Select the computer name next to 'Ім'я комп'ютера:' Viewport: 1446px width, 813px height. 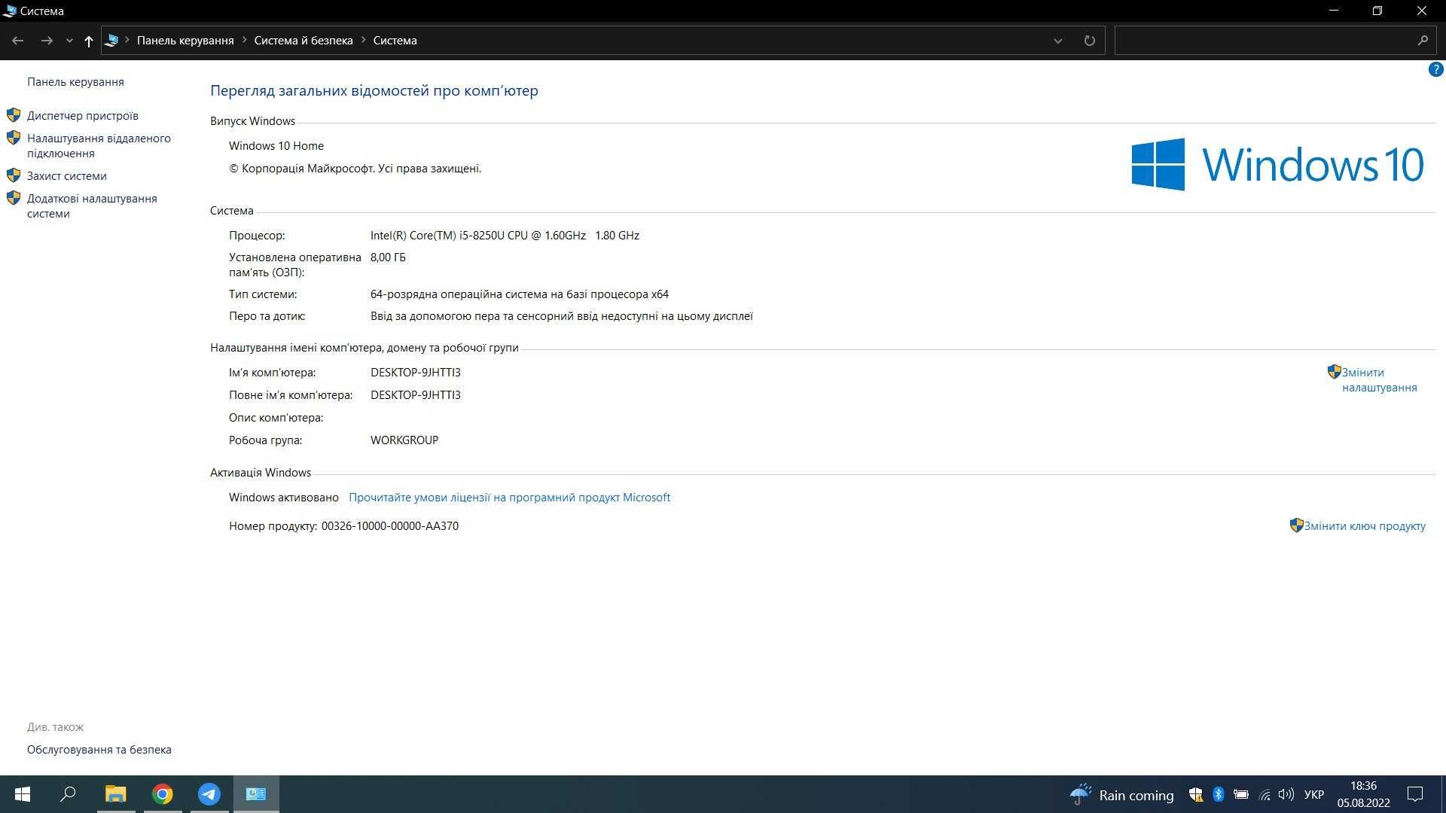click(416, 373)
